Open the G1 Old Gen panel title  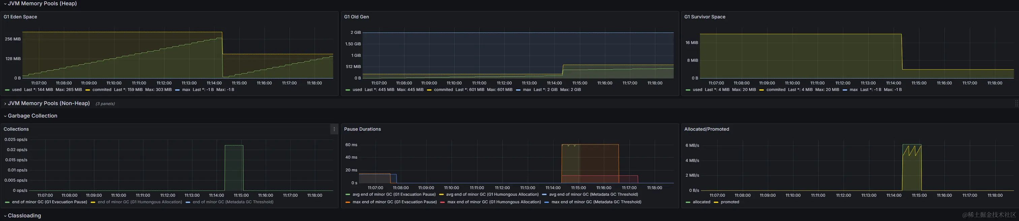357,17
